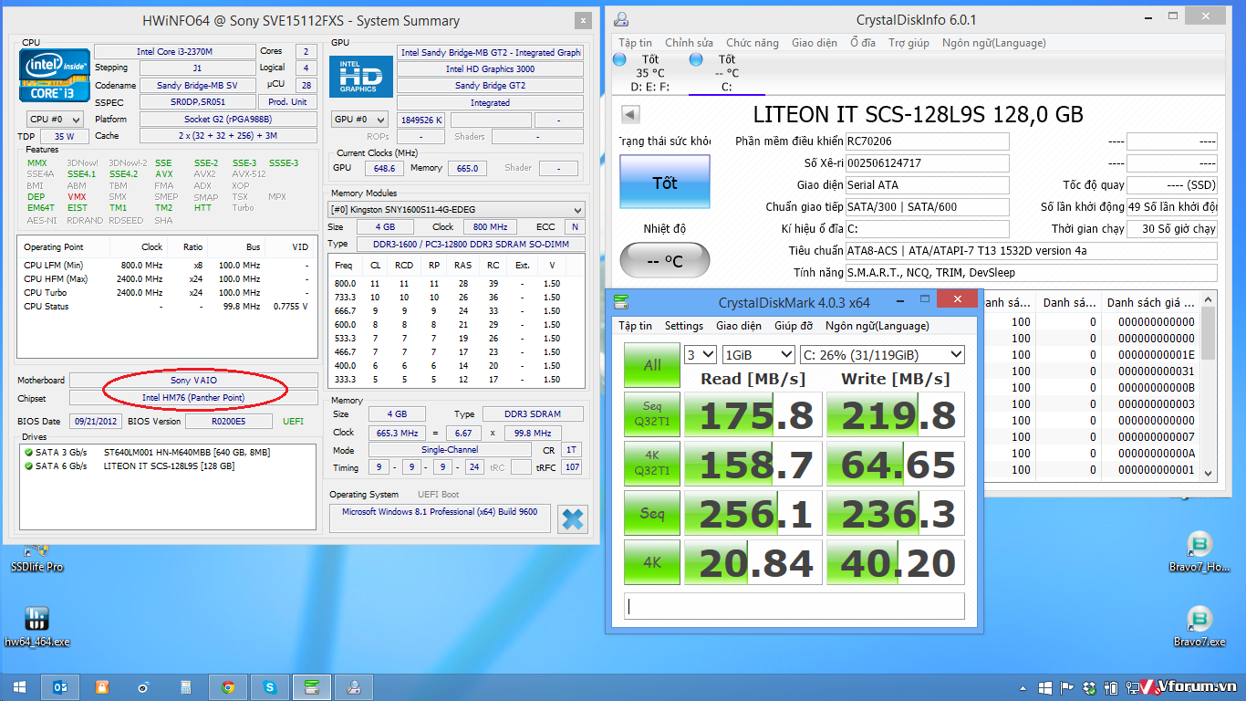The image size is (1246, 701).
Task: Open the CPU #0 selector dropdown
Action: (x=55, y=120)
